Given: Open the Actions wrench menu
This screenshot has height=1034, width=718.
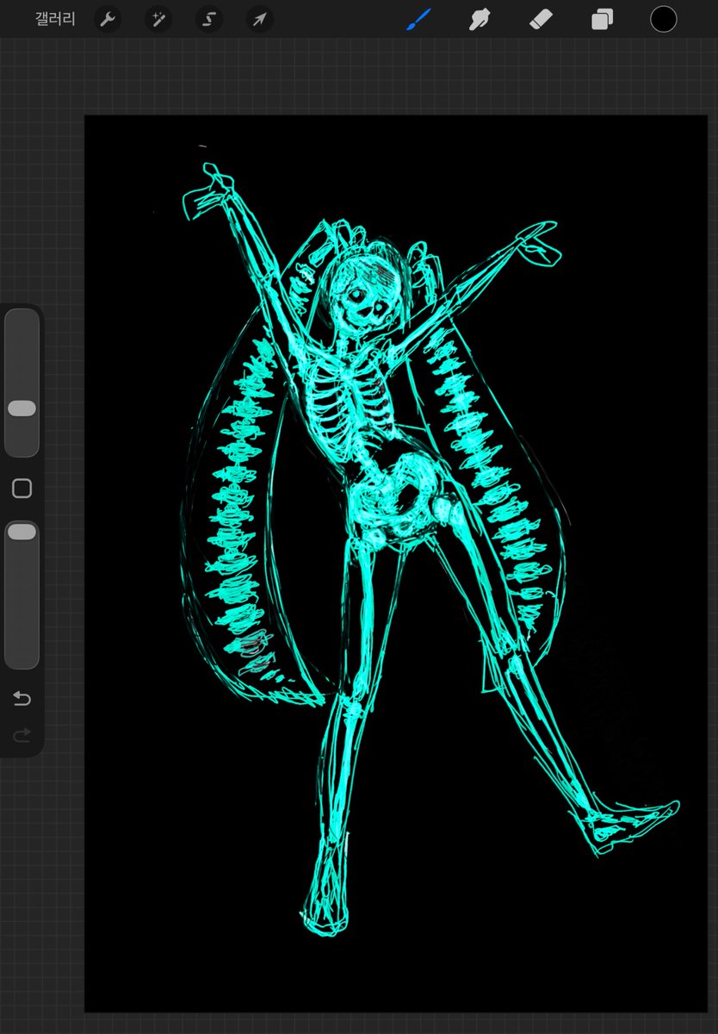Looking at the screenshot, I should [x=107, y=19].
